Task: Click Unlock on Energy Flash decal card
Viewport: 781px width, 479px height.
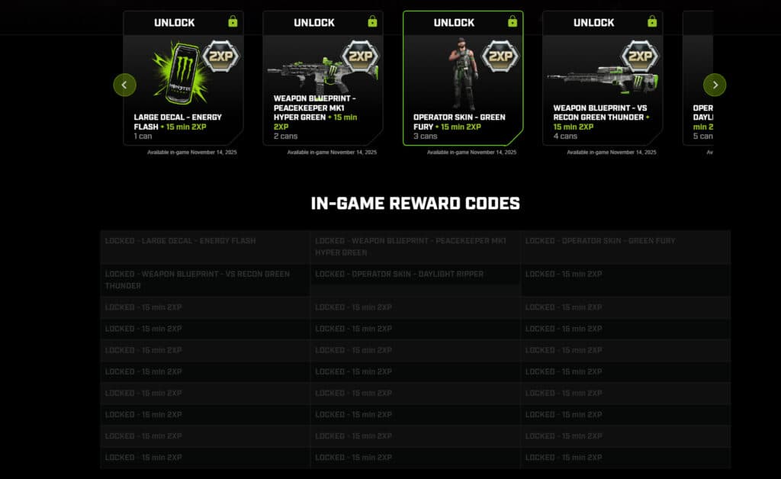Action: tap(175, 23)
